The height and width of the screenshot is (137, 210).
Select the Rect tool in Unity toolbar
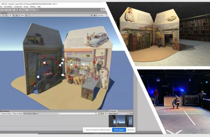[8, 10]
